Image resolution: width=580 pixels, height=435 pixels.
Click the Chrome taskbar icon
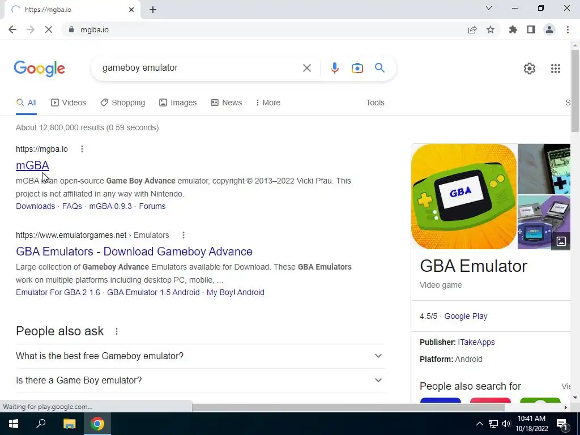(x=97, y=424)
